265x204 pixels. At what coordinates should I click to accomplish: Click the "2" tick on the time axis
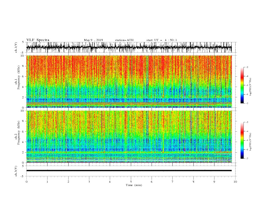click(68, 182)
